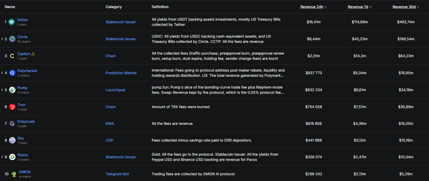Open the Launchpad category link
Viewport: 429px width, 181px height.
pyautogui.click(x=115, y=90)
